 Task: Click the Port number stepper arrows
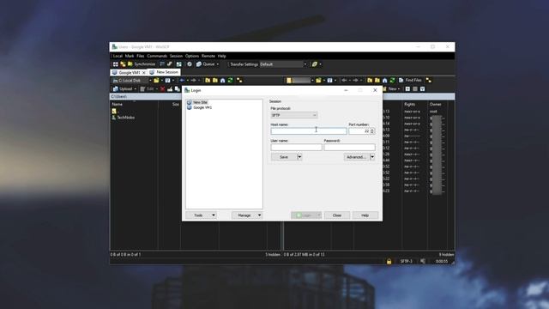372,131
